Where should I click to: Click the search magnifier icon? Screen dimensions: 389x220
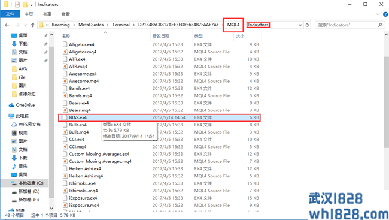(380, 25)
